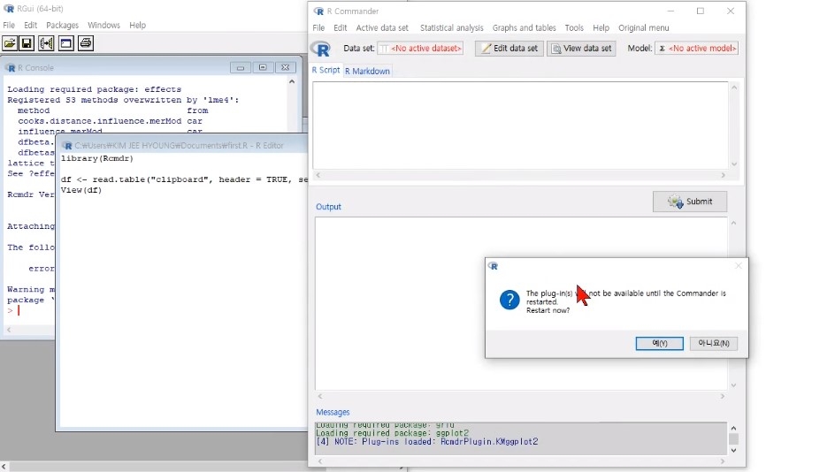The height and width of the screenshot is (472, 835).
Task: Click inside the R Script text area
Action: 520,126
